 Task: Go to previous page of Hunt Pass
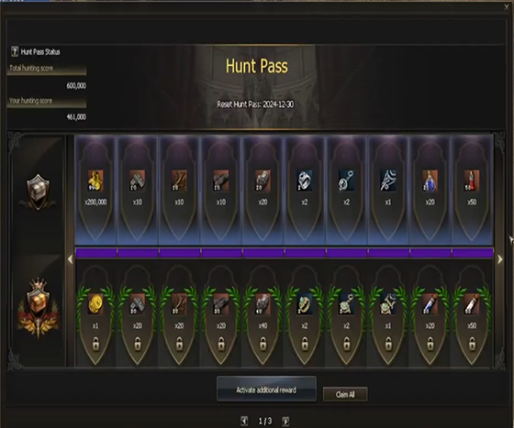(244, 422)
